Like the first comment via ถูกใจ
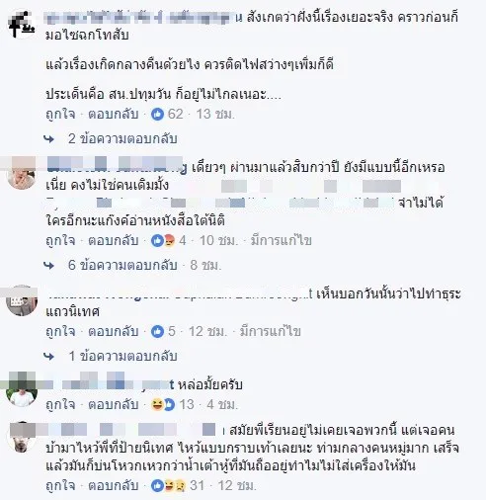 point(60,115)
